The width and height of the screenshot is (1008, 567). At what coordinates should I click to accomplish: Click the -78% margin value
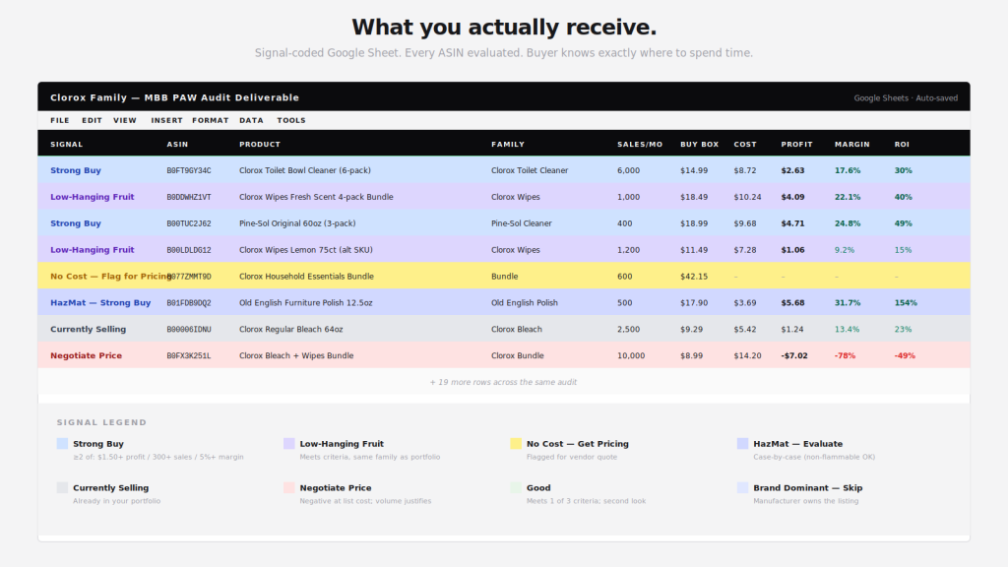pos(846,355)
